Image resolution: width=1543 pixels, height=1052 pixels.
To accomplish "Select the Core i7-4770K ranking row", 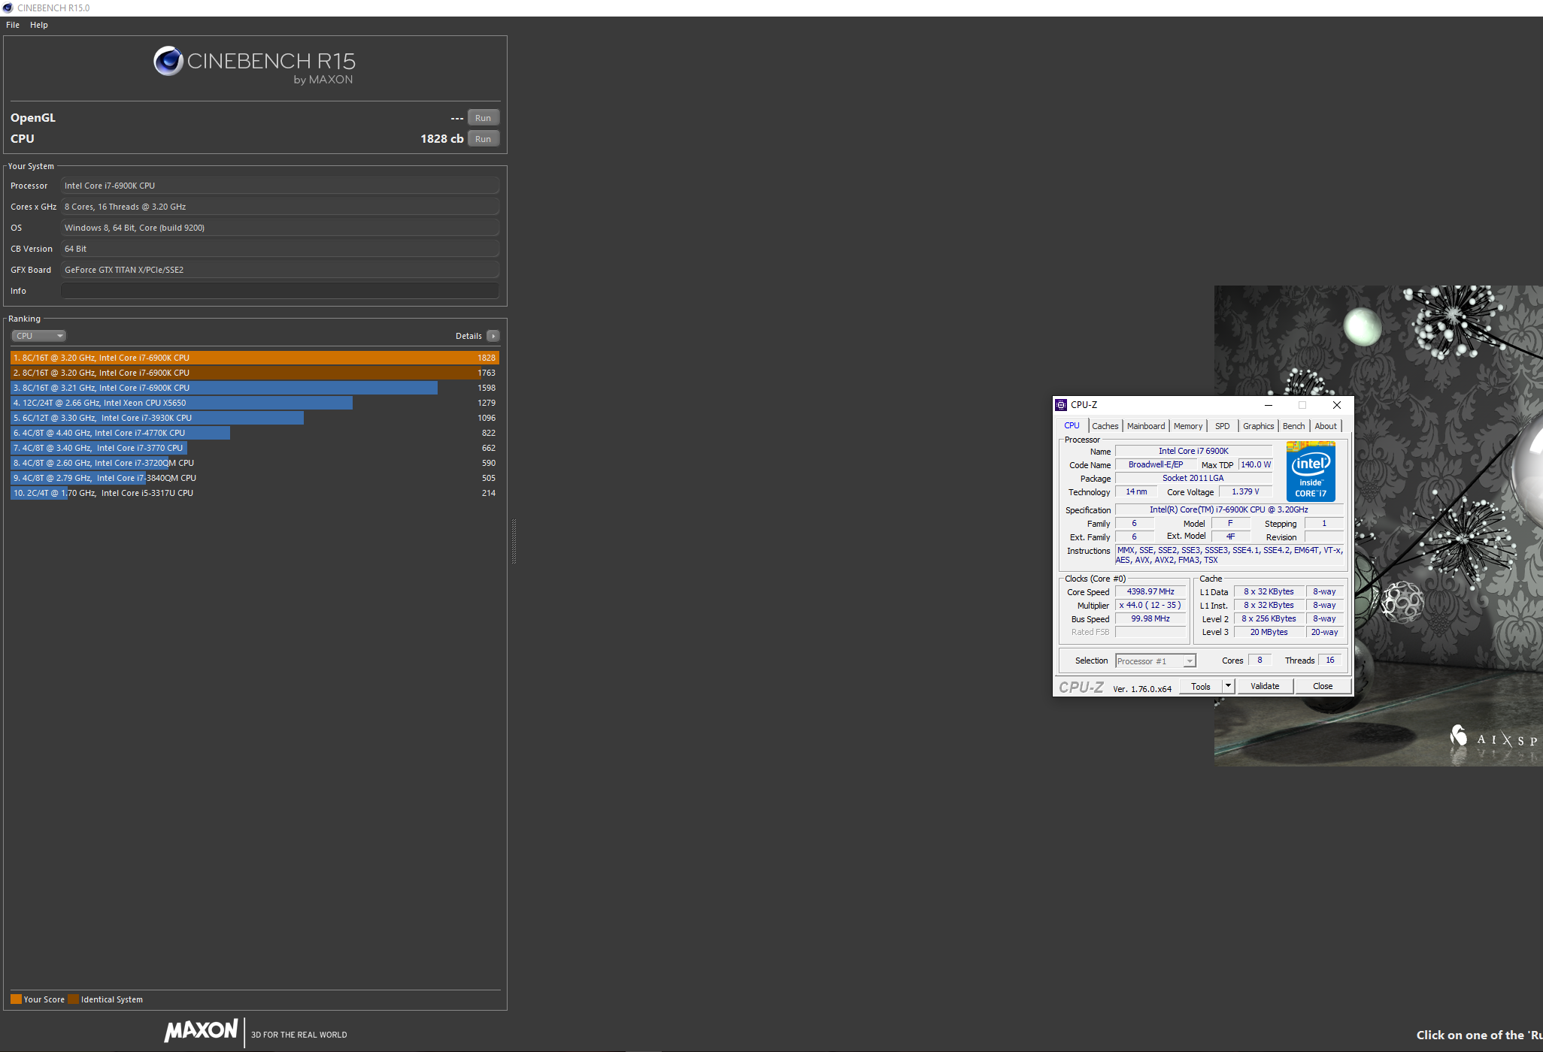I will pos(255,433).
